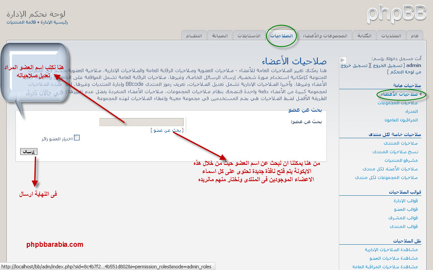Open 'صلاحيات المجموعات لكل منتدى' link
This screenshot has width=433, height=270.
(x=386, y=178)
